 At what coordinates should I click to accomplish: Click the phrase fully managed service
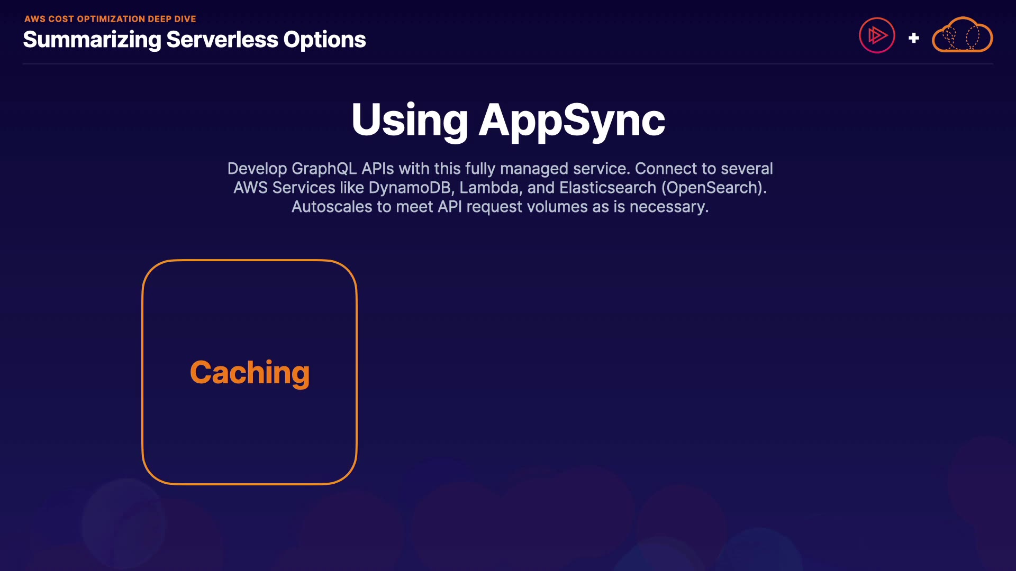click(x=547, y=169)
